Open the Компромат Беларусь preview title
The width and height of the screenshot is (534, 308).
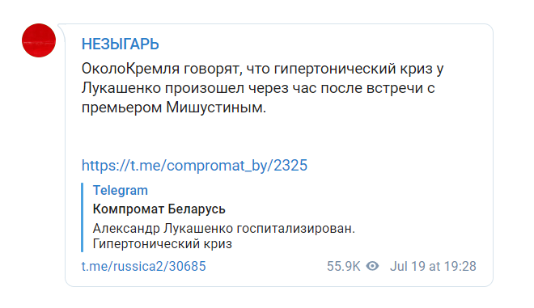159,209
